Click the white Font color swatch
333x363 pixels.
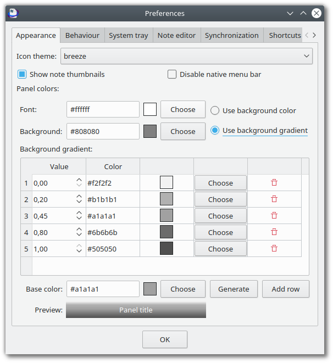click(x=150, y=109)
